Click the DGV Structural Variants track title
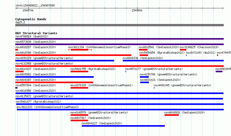Viewport: 231px width, 136px height. (x=36, y=33)
